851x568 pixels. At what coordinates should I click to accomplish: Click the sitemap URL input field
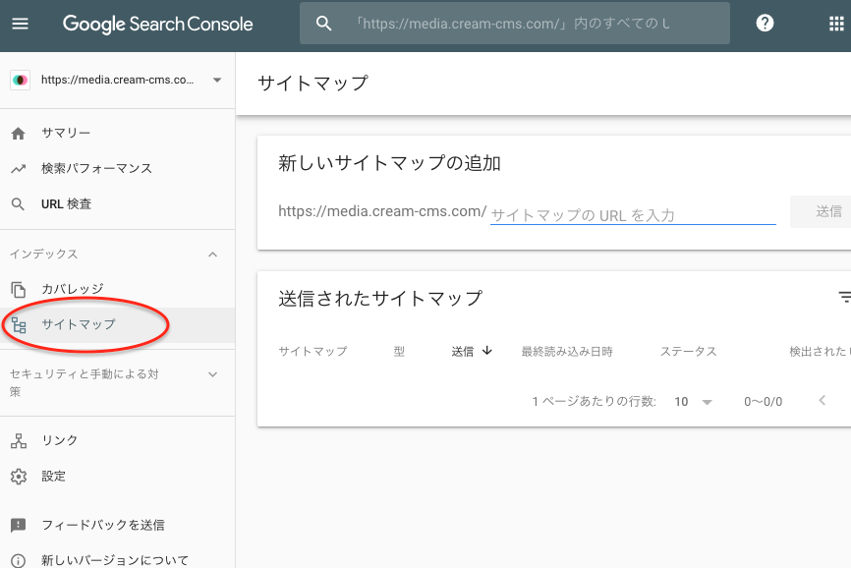pos(633,214)
